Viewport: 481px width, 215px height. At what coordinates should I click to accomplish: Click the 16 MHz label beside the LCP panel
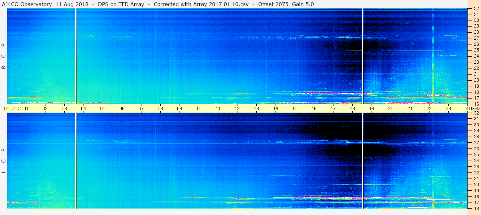476,208
